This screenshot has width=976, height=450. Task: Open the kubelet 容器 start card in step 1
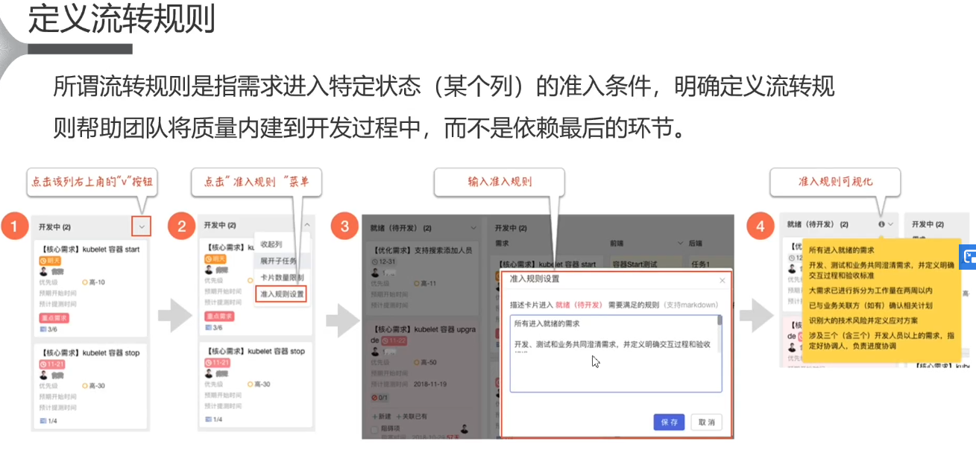91,288
